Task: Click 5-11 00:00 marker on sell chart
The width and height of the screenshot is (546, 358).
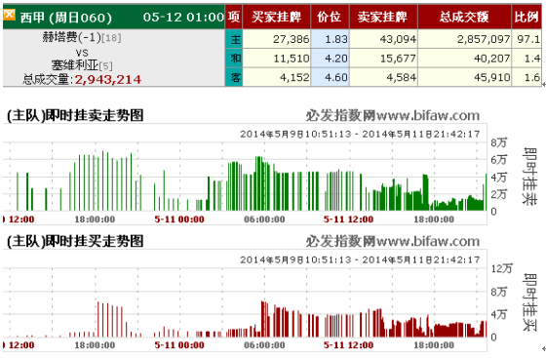Action: coord(179,219)
